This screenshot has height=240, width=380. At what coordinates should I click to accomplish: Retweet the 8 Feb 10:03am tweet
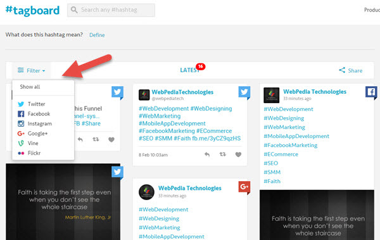pos(223,154)
